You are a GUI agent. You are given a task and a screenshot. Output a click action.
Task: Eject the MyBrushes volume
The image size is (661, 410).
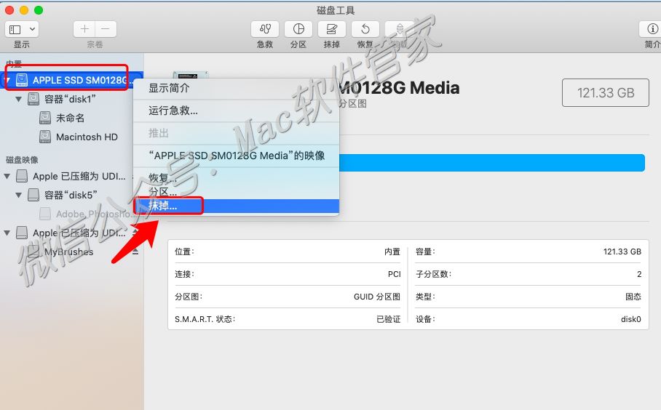[x=135, y=252]
